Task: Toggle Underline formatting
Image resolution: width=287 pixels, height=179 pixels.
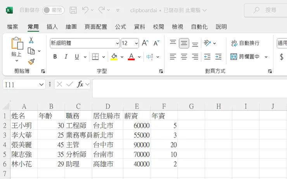Action: [77, 57]
